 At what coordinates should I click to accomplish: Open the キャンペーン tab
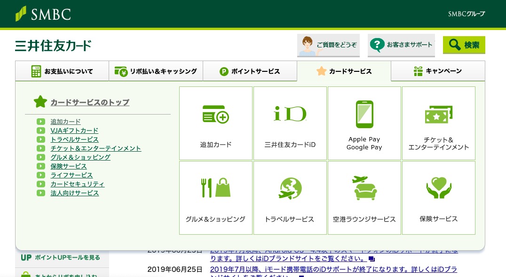(438, 71)
